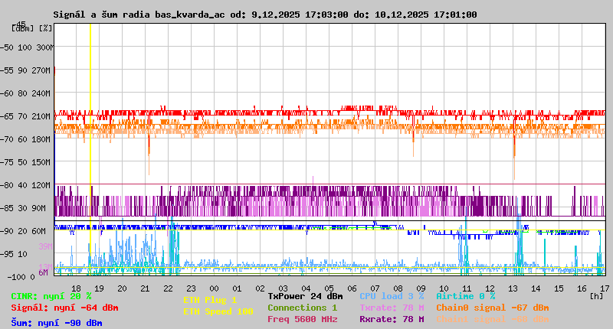This screenshot has width=613, height=329.
Task: Click the purple '6M' rate label
Action: (x=44, y=272)
